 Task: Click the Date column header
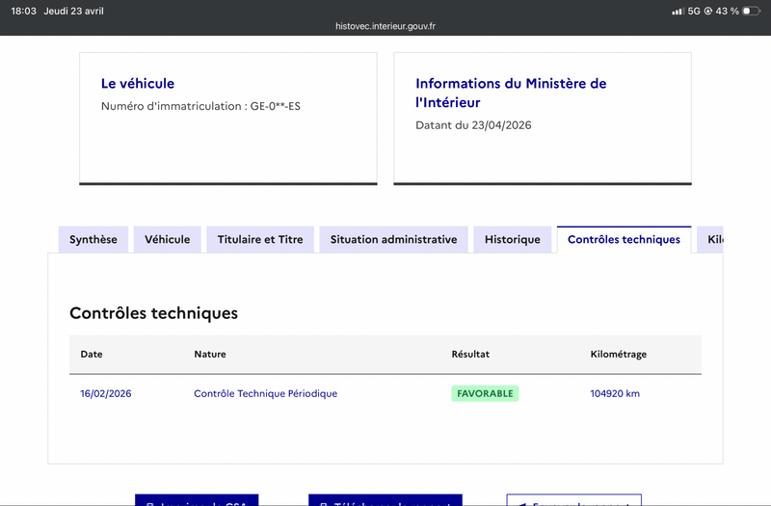tap(92, 355)
